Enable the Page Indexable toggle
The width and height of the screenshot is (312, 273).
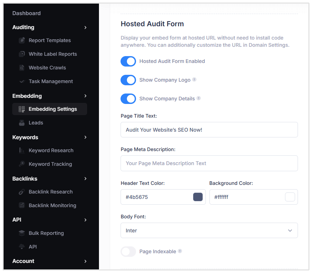point(128,251)
